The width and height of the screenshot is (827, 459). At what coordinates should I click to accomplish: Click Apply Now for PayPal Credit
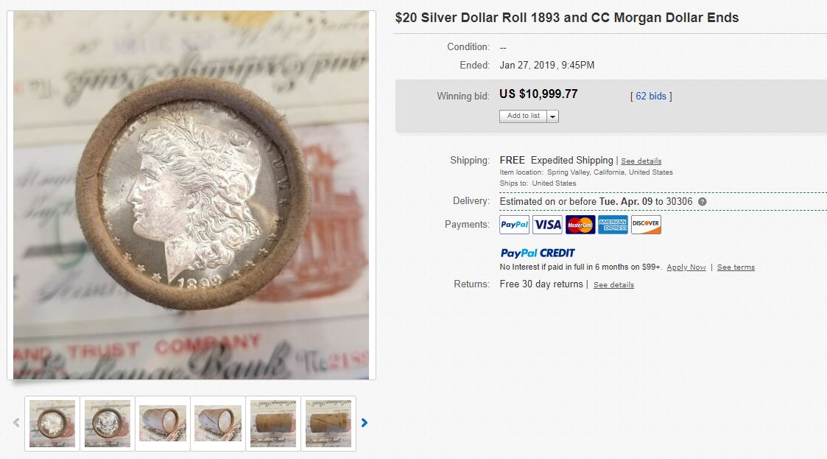click(x=686, y=267)
